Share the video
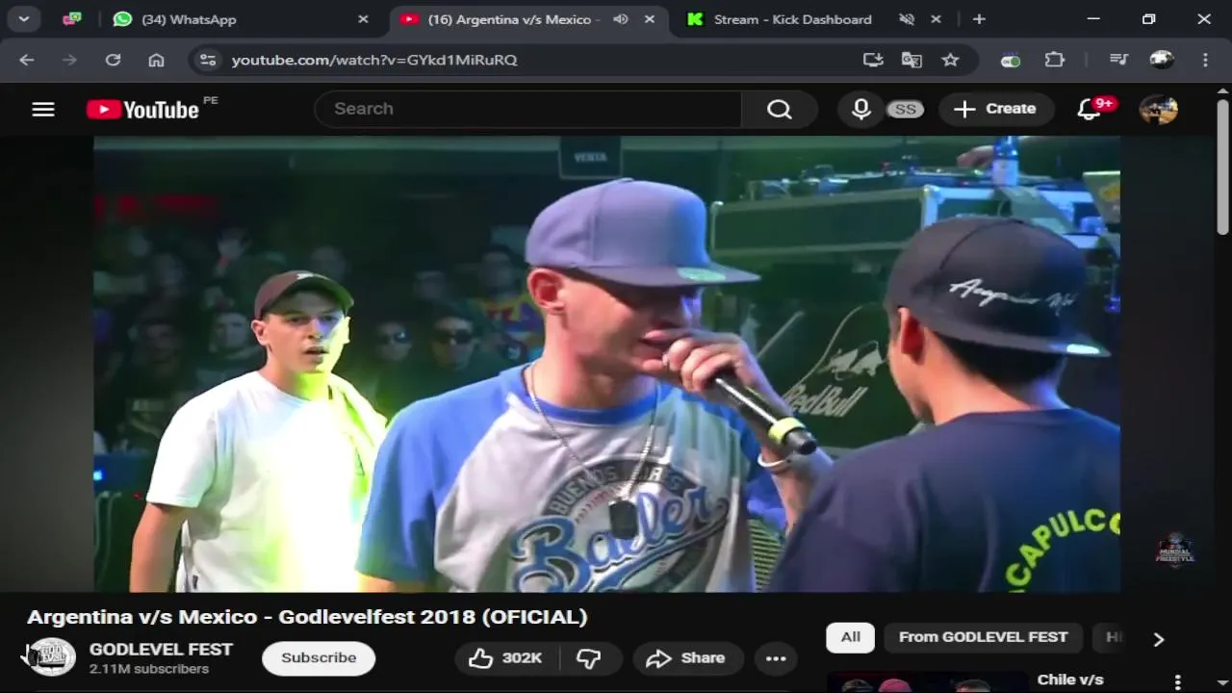This screenshot has height=693, width=1232. [x=686, y=658]
